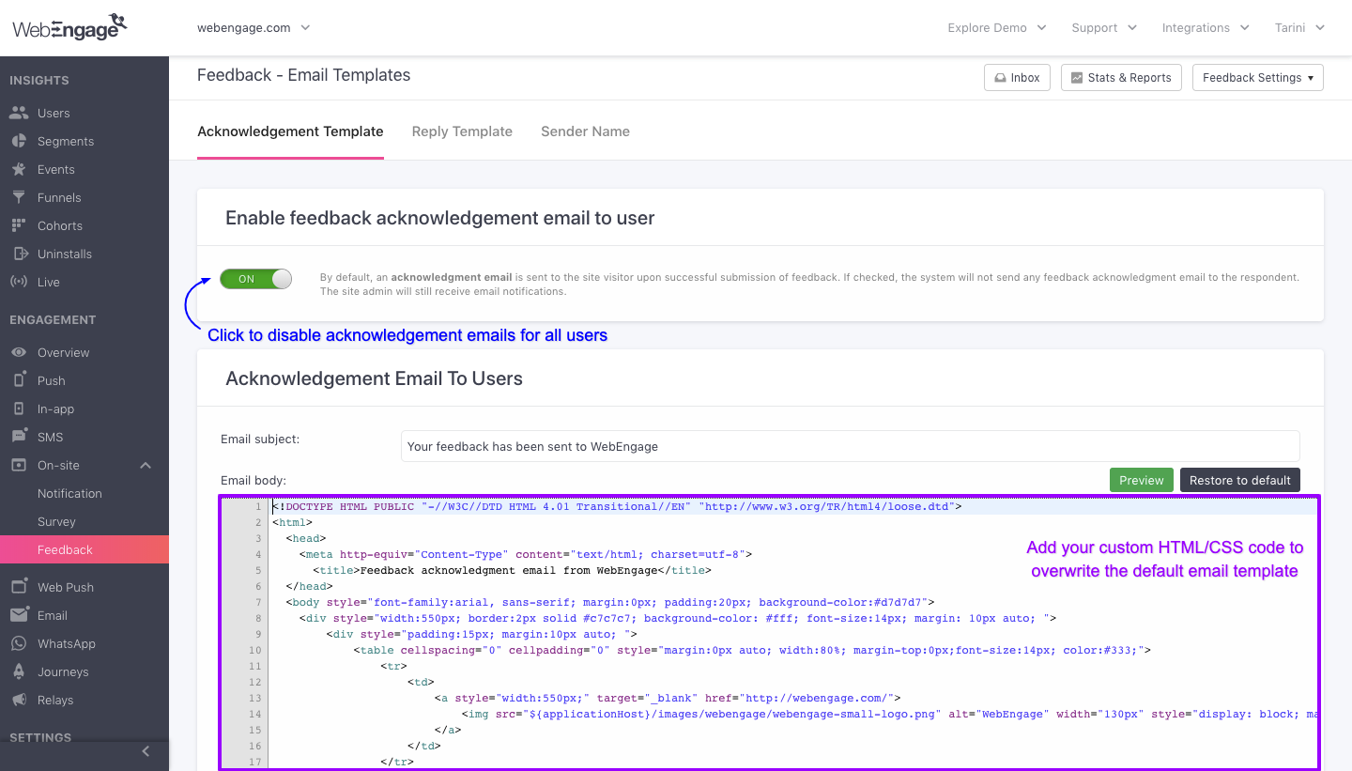Click the body style line in editor

tap(610, 602)
